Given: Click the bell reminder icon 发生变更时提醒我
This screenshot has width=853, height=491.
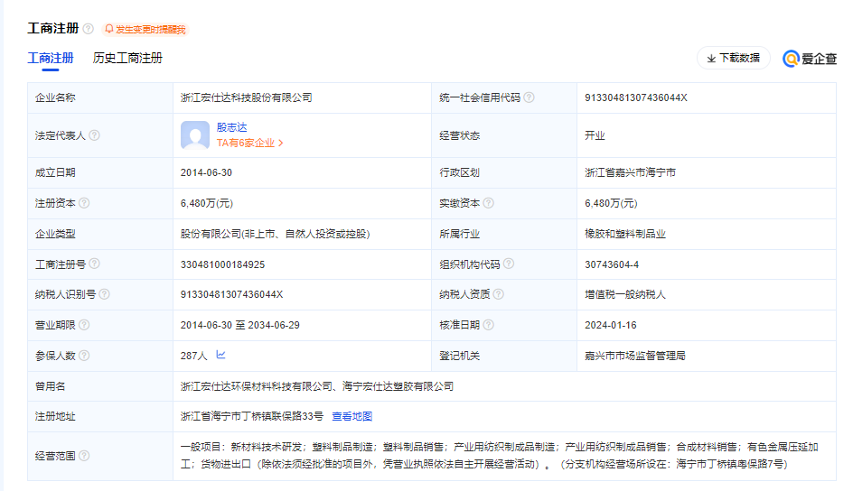Looking at the screenshot, I should pyautogui.click(x=109, y=29).
